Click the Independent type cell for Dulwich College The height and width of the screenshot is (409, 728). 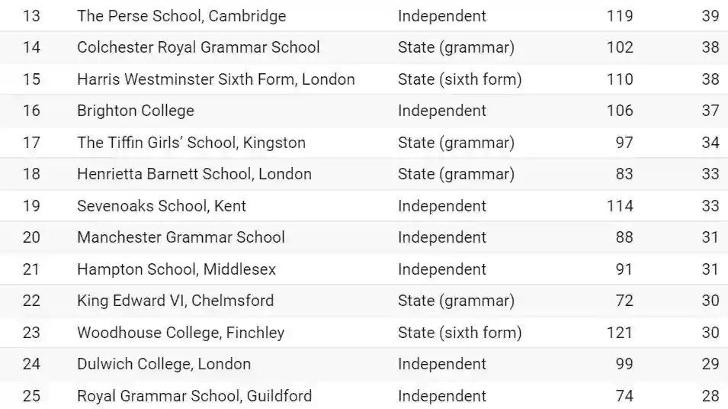point(442,364)
